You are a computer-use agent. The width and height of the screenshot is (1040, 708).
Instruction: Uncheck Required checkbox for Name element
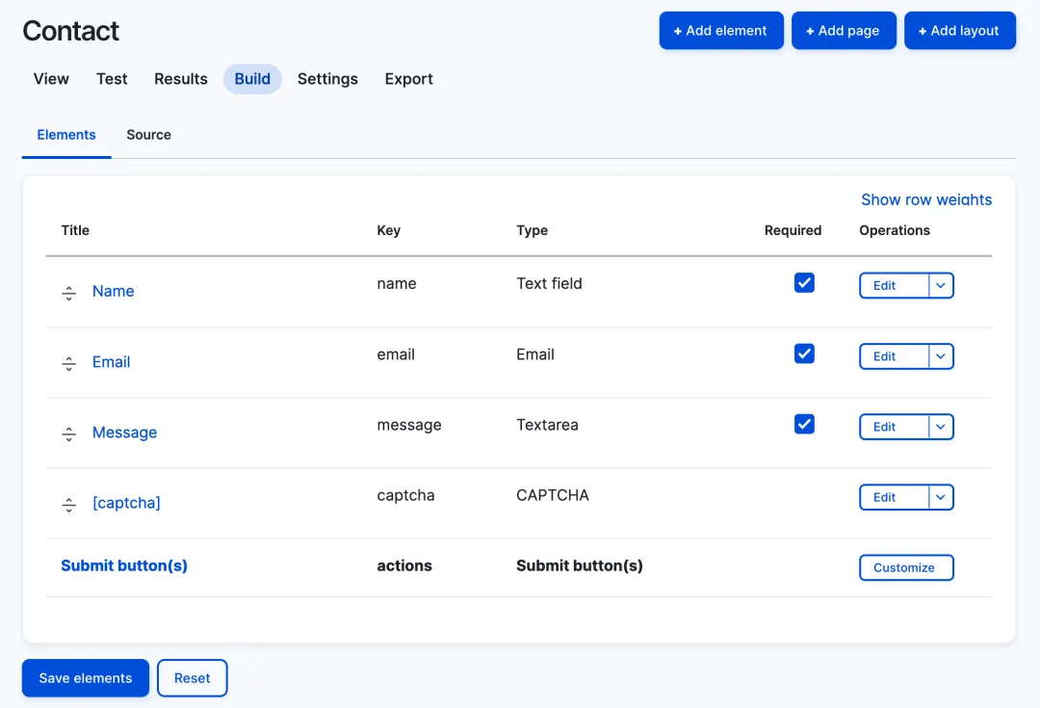(x=804, y=282)
